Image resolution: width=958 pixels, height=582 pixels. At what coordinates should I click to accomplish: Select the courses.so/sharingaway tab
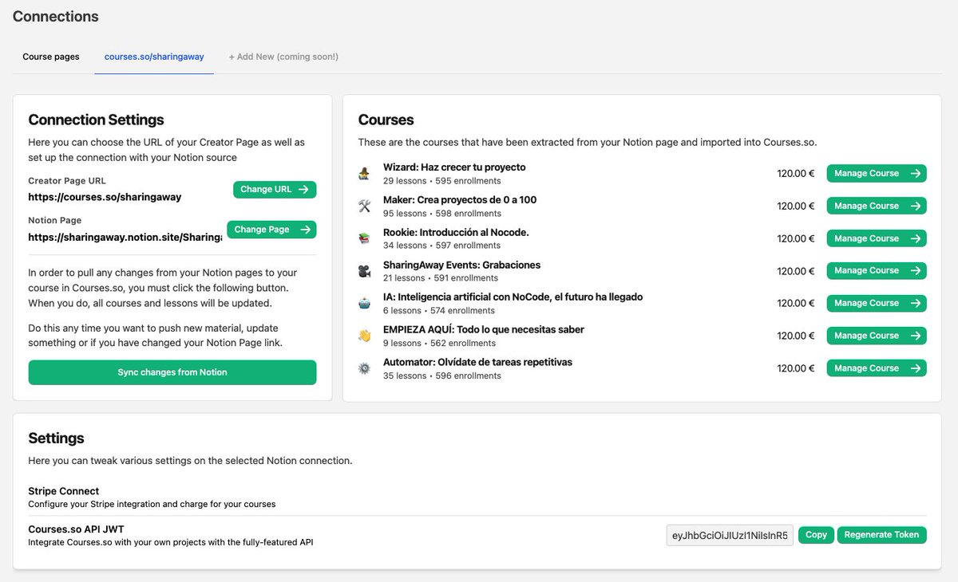click(154, 57)
